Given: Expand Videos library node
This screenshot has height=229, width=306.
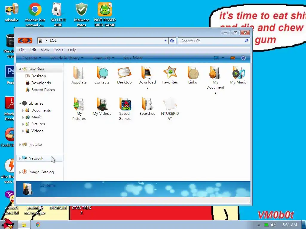Looking at the screenshot, I should (x=23, y=131).
